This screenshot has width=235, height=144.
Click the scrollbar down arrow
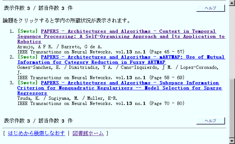tap(232, 141)
